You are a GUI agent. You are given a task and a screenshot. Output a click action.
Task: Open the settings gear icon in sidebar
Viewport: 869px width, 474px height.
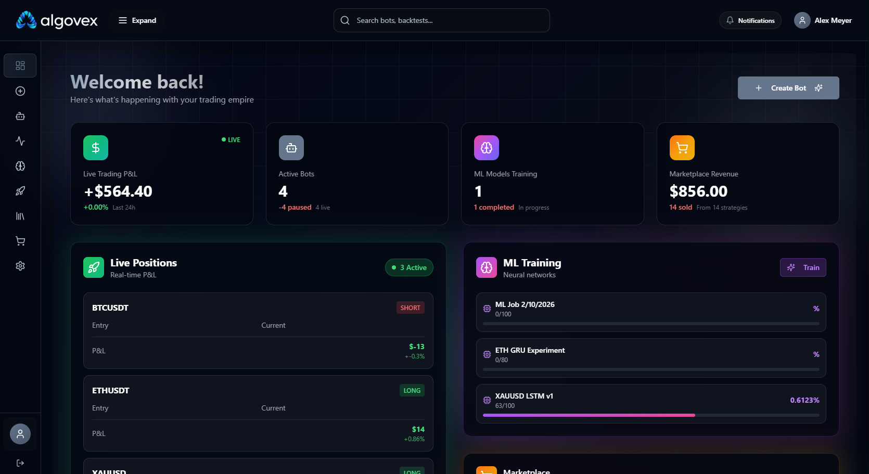[20, 266]
